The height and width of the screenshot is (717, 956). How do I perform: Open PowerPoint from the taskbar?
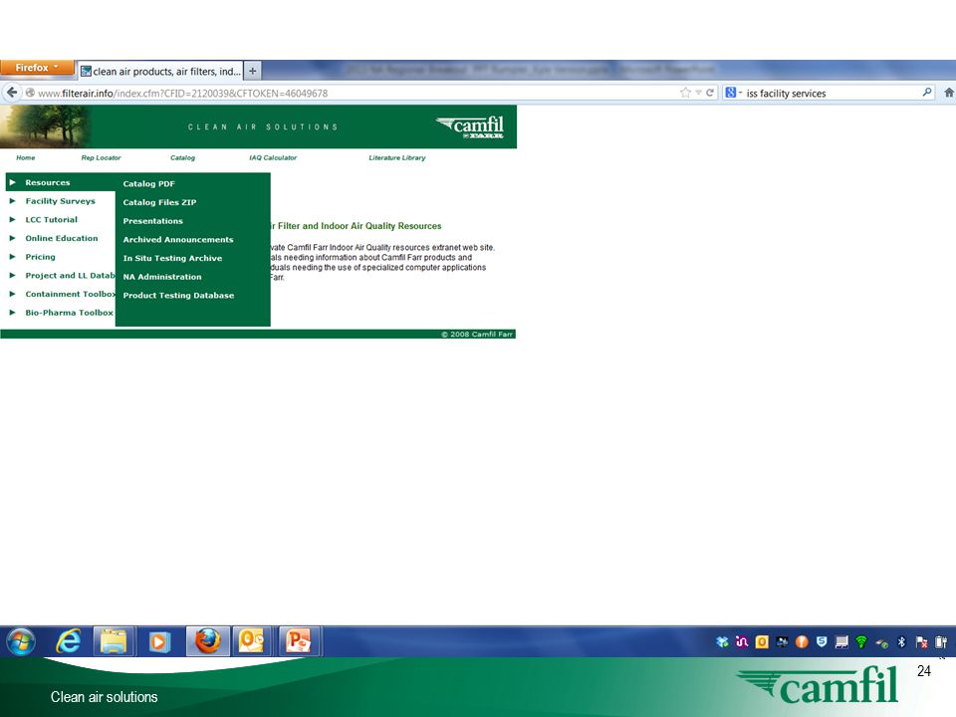pos(298,641)
